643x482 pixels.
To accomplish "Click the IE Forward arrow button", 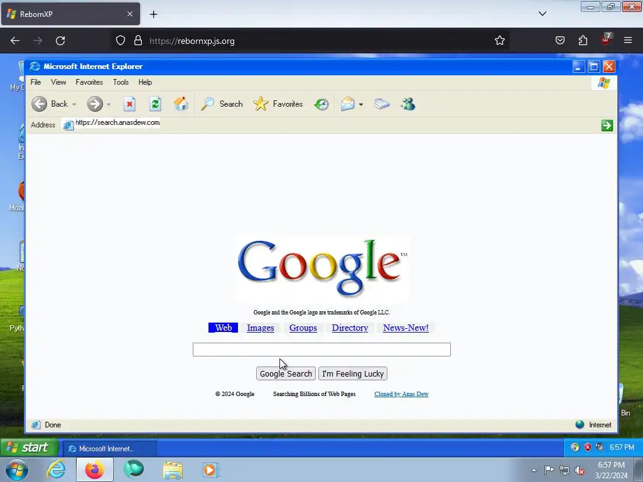I will click(95, 104).
